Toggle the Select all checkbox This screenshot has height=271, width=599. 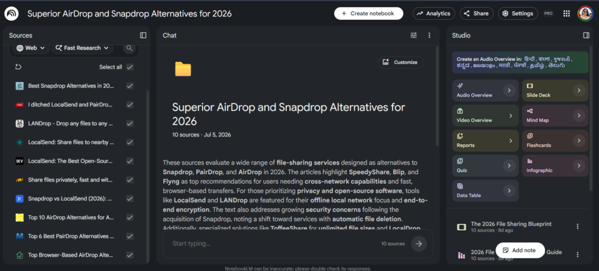130,67
